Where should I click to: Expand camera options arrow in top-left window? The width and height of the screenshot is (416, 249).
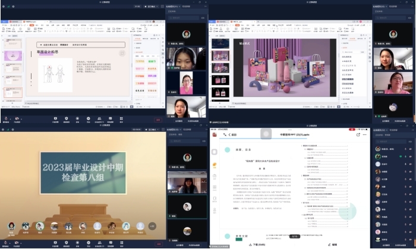(21, 119)
